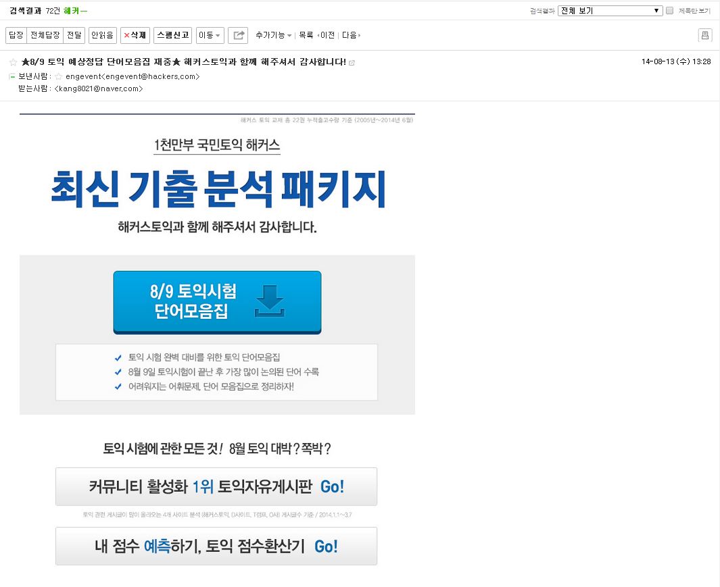Mark as unread with 안읽음

point(102,35)
